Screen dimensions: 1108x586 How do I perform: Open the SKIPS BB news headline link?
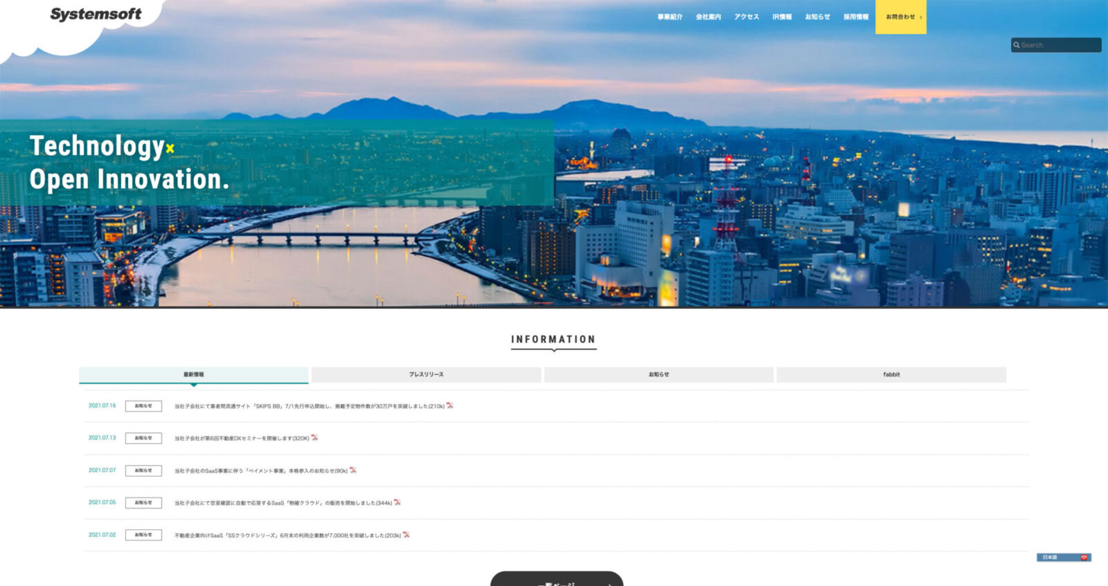coord(309,406)
